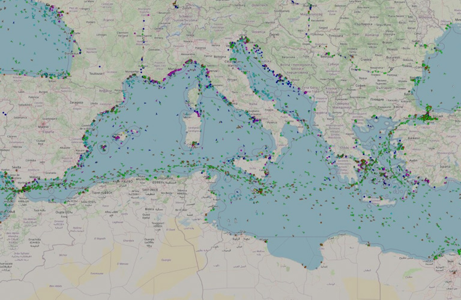Click the Toulouse city label
Viewport: 461px width, 300px height.
click(97, 73)
